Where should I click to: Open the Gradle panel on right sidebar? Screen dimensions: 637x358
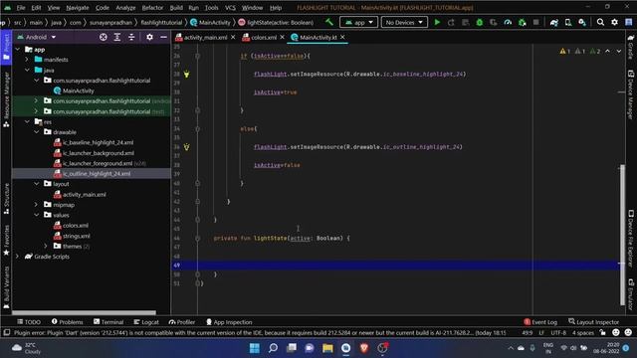pyautogui.click(x=631, y=47)
